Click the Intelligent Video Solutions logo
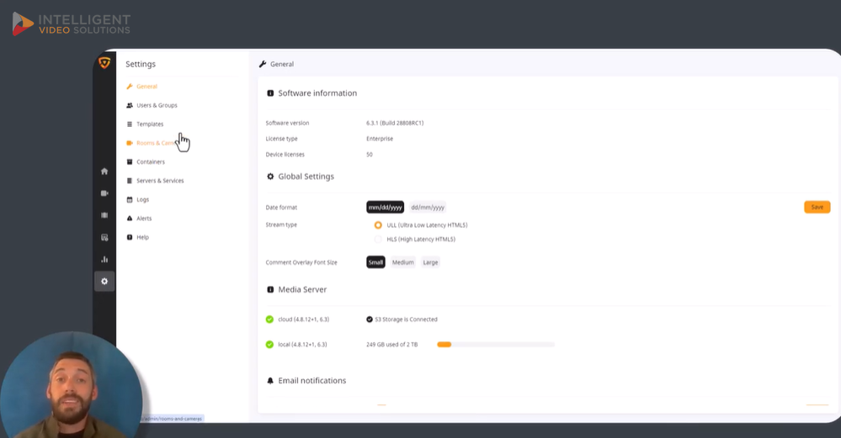841x438 pixels. (72, 24)
